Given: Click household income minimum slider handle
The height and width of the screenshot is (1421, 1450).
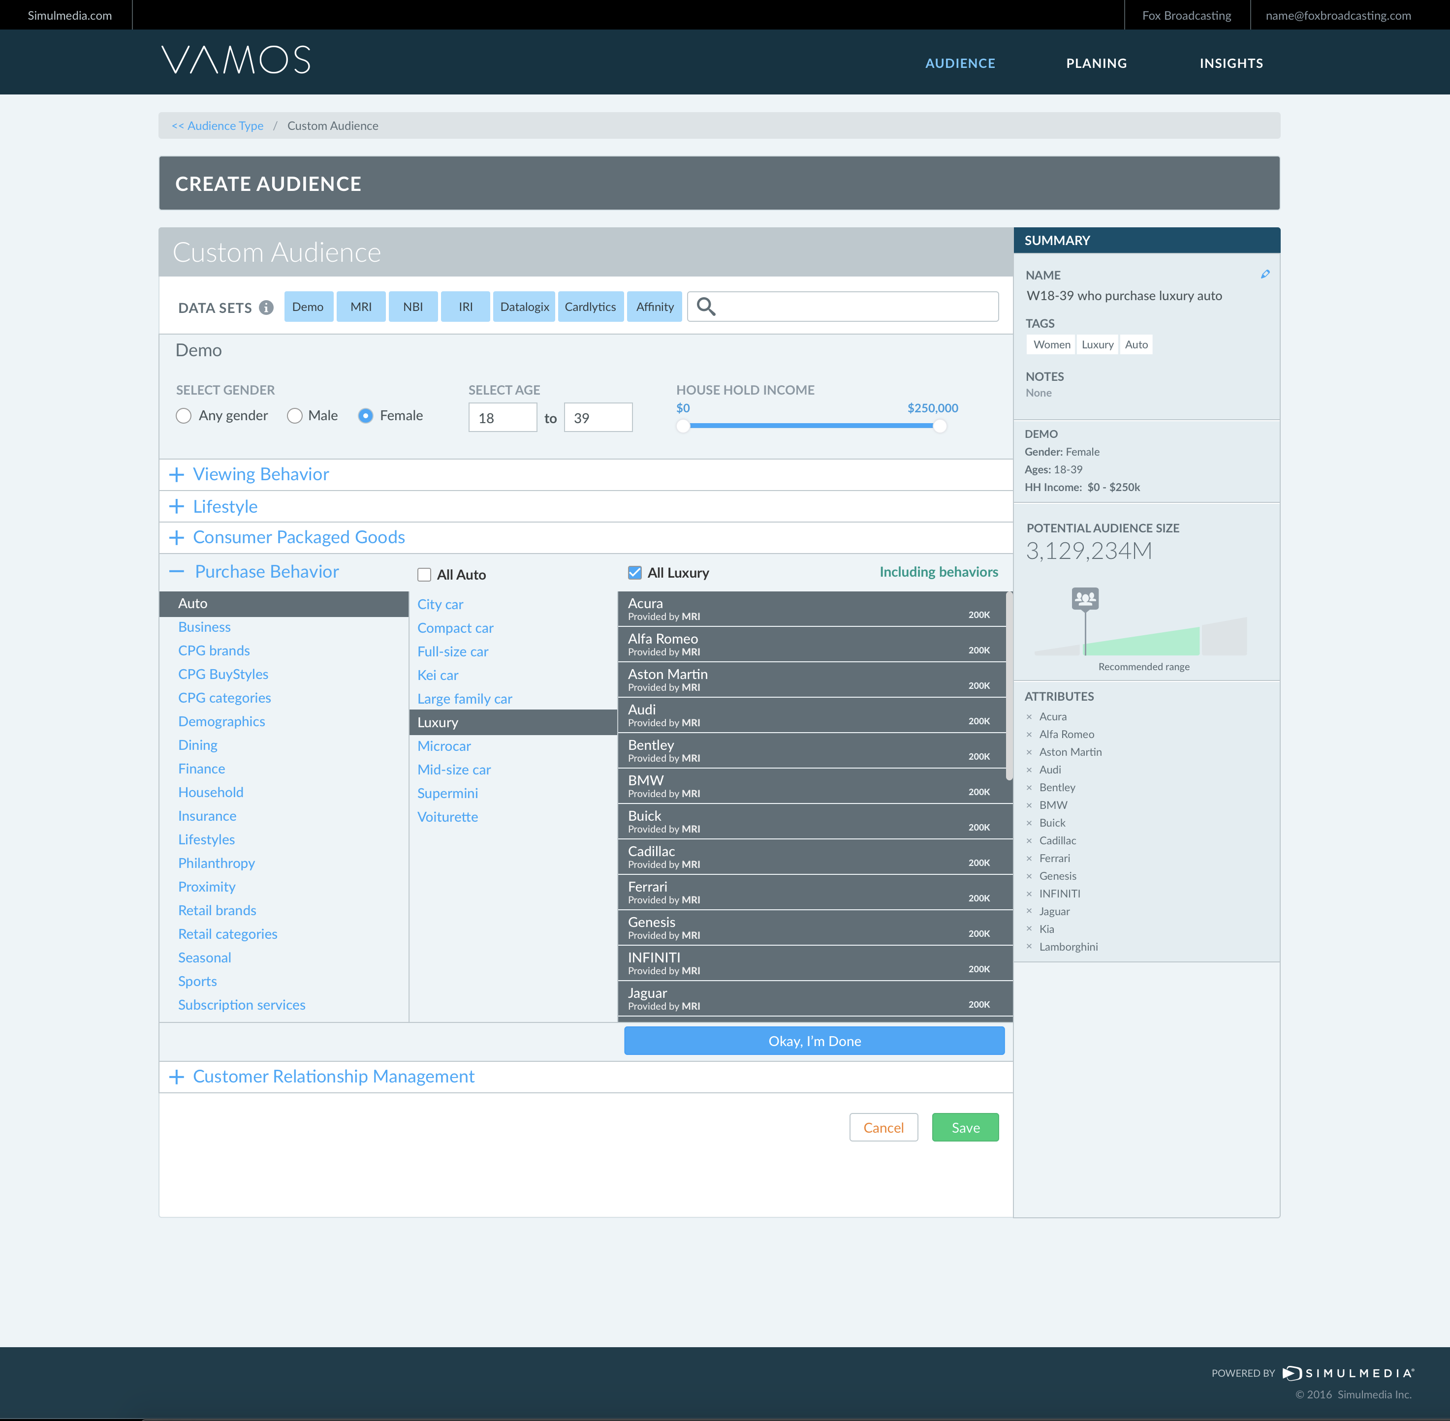Looking at the screenshot, I should tap(683, 426).
